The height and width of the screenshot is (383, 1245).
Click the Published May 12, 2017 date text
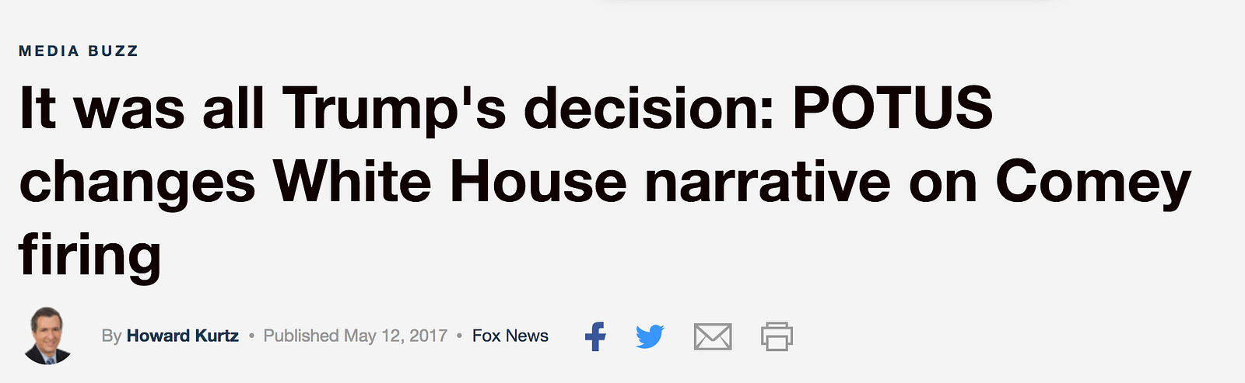pos(356,336)
